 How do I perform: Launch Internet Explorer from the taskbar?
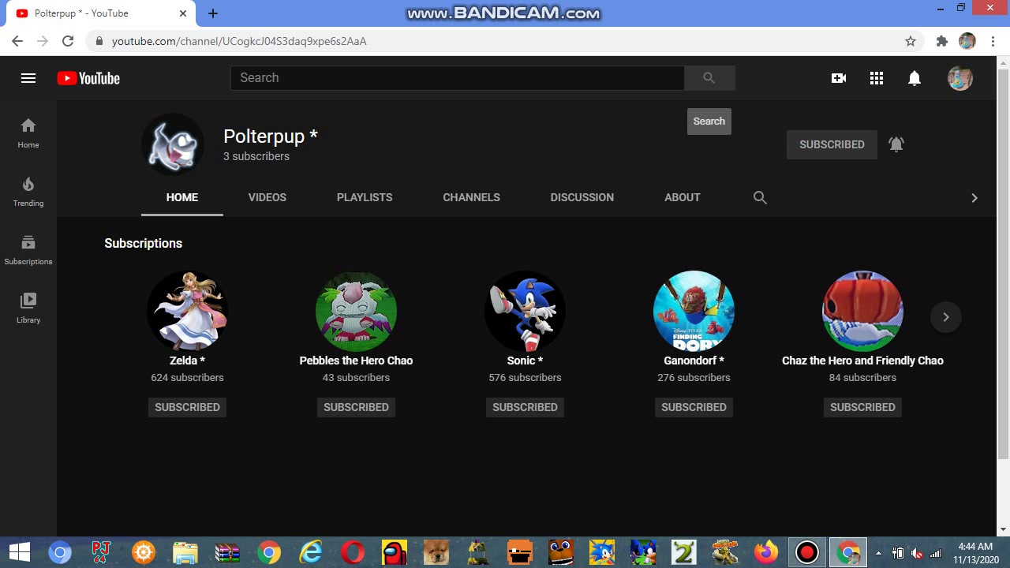pyautogui.click(x=311, y=552)
